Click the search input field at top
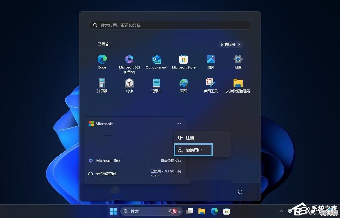 tap(170, 25)
